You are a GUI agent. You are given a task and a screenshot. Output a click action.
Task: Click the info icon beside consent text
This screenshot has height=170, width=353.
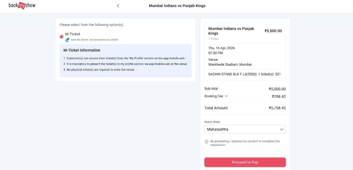(x=206, y=141)
